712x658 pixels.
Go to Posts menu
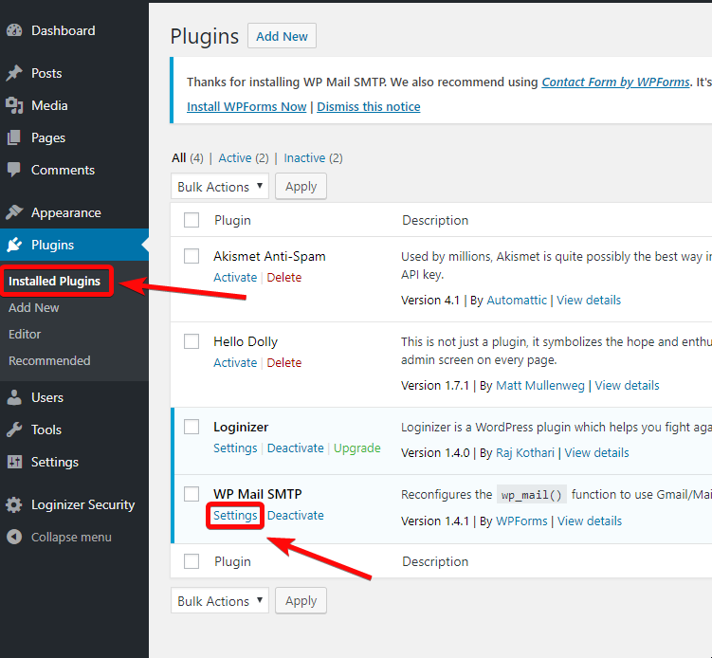(46, 73)
